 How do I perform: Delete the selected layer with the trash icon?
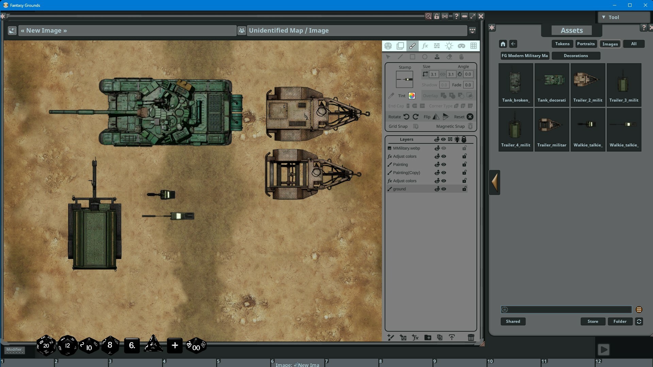[471, 337]
